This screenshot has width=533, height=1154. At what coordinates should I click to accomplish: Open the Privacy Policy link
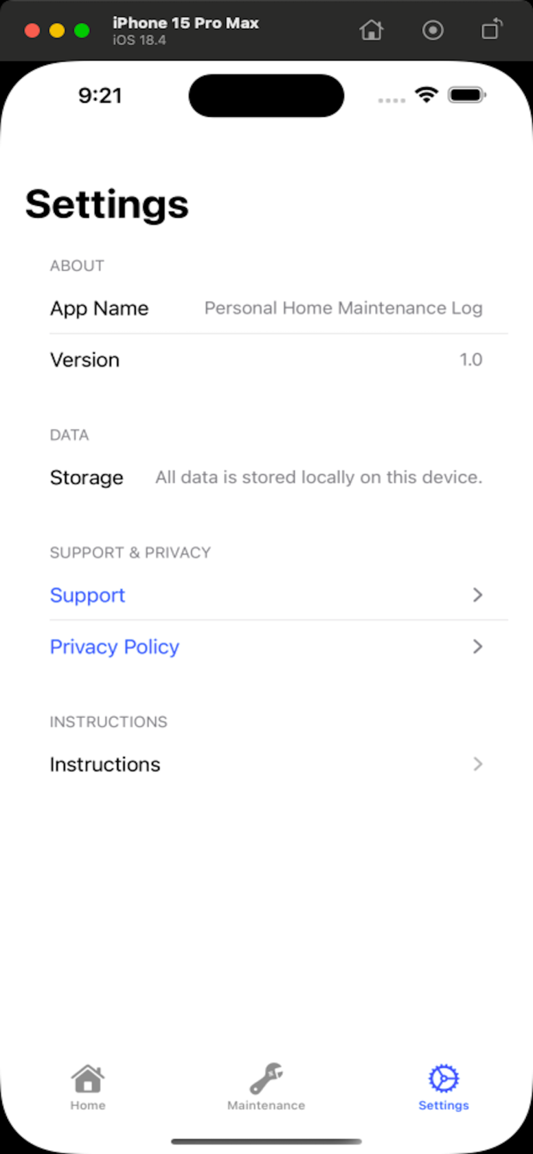click(x=115, y=646)
